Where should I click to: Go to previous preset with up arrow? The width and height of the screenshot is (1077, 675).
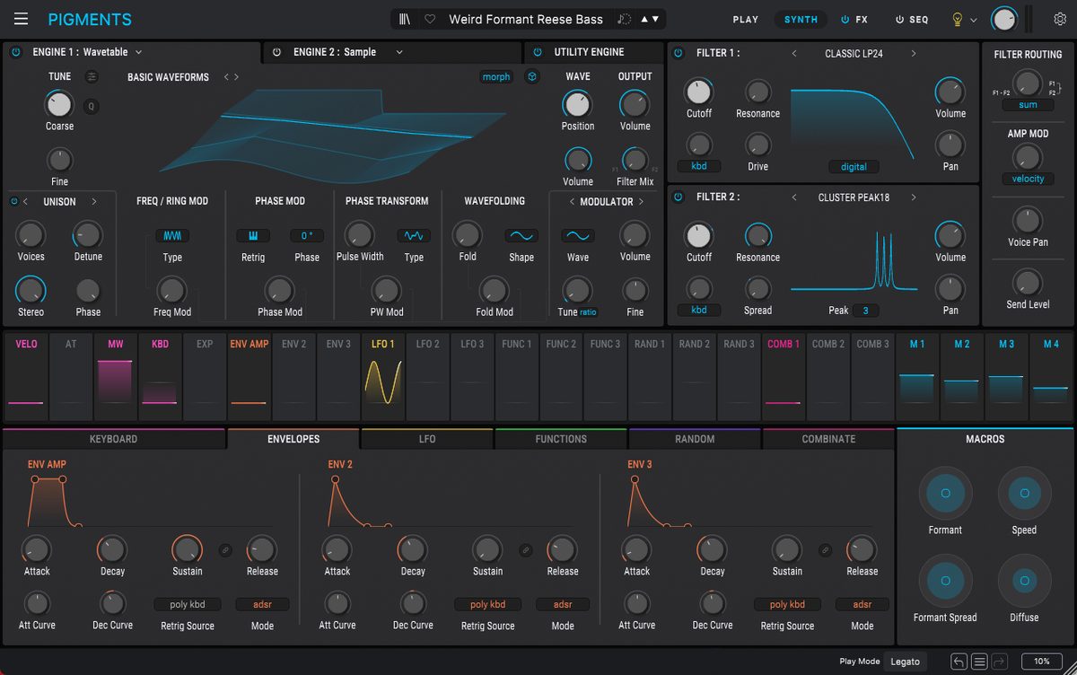click(643, 19)
